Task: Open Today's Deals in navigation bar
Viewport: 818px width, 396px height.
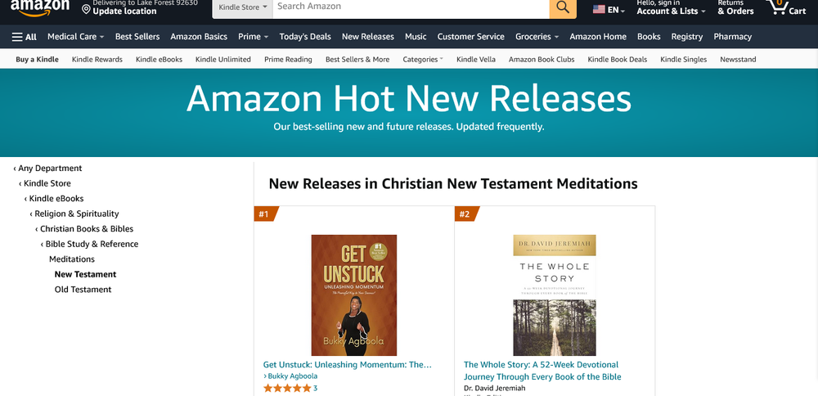Action: click(x=305, y=37)
